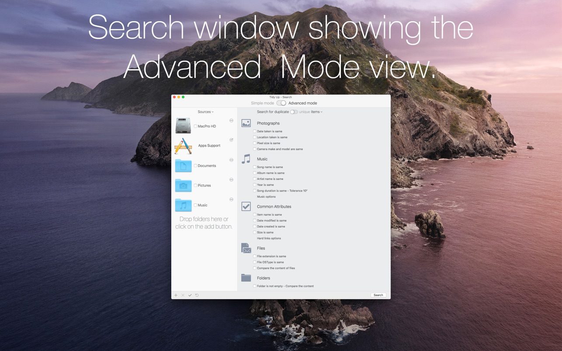This screenshot has width=562, height=351.
Task: Click the 'Drop folders here' area
Action: 204,223
